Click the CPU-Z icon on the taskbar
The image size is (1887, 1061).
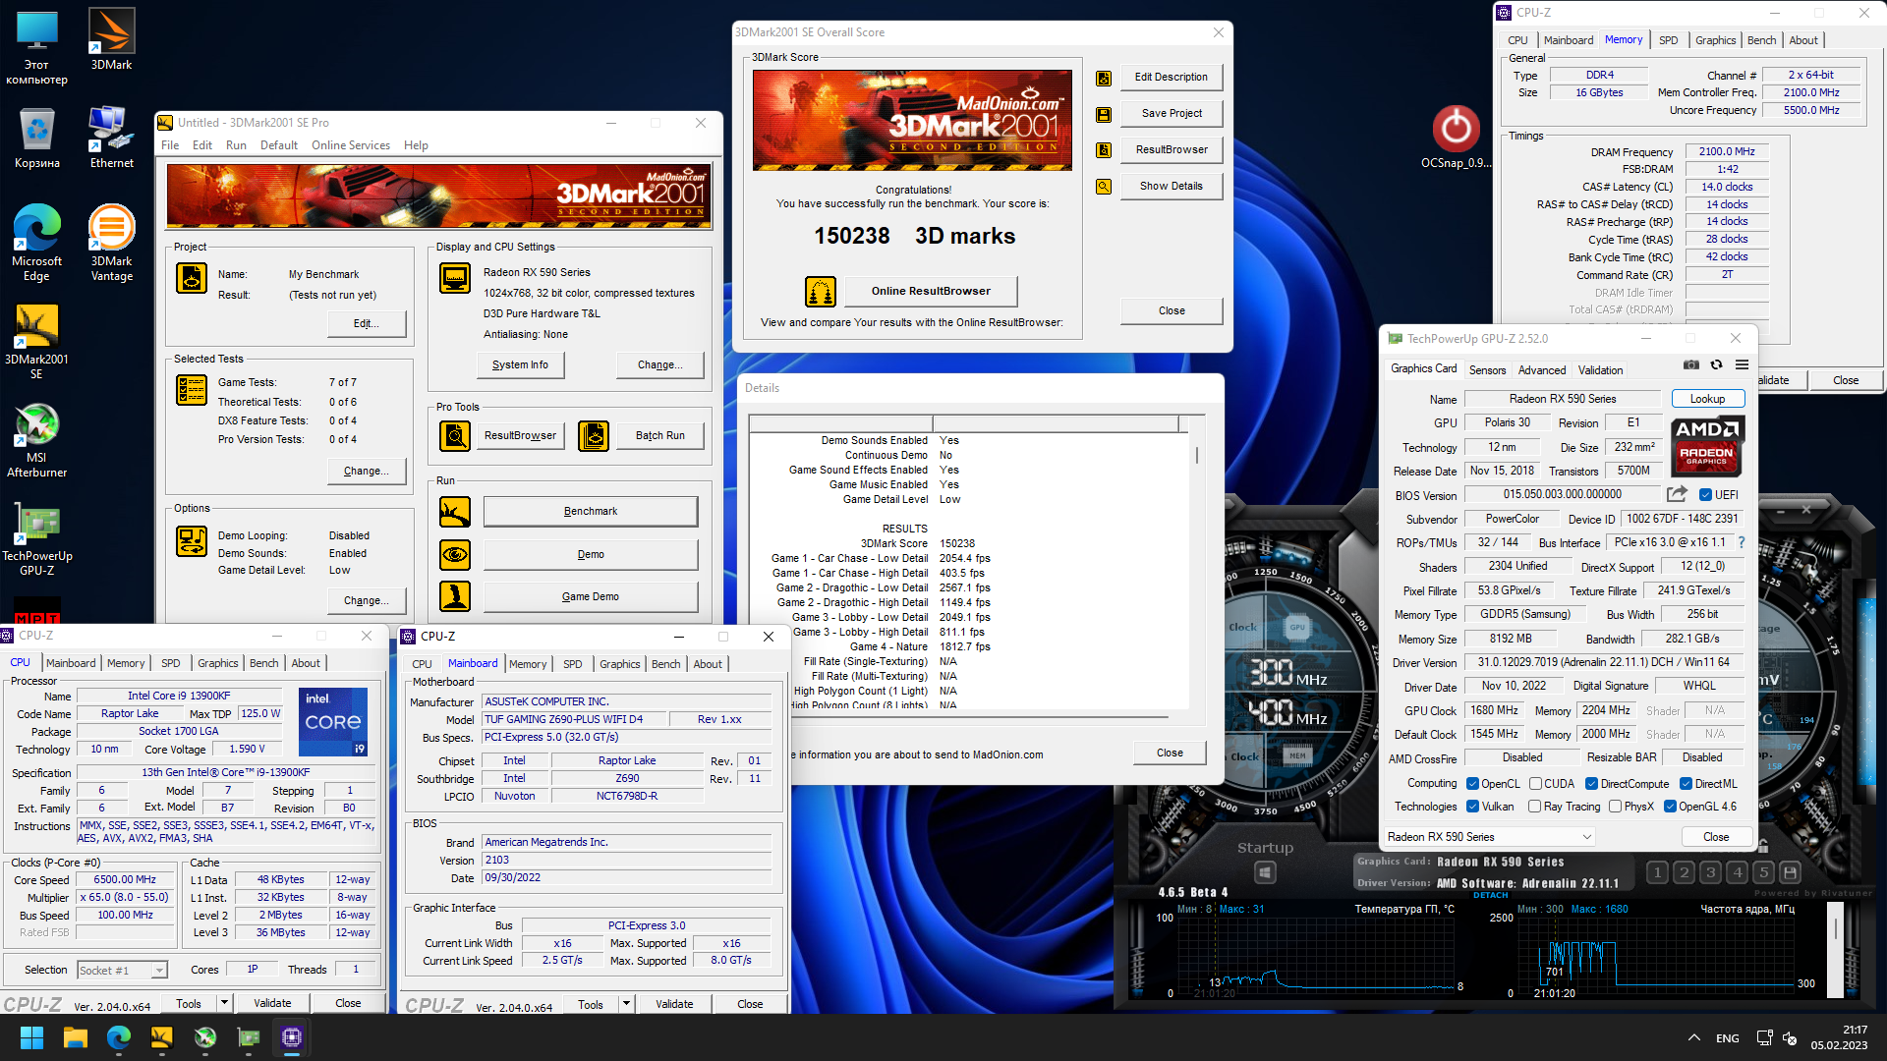[292, 1037]
